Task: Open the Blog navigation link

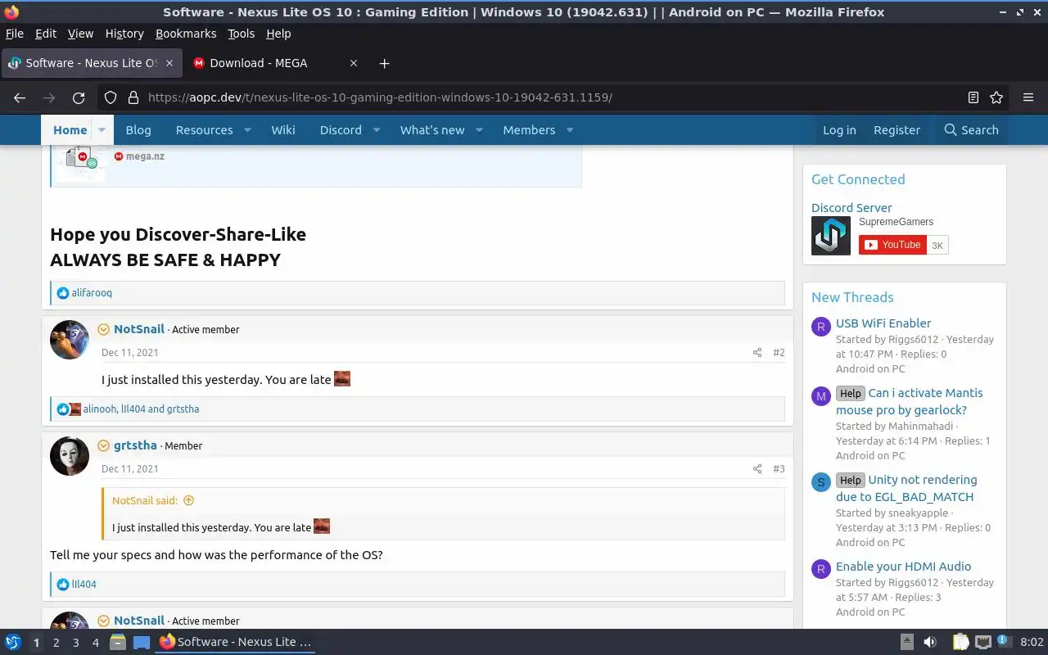Action: pyautogui.click(x=138, y=130)
